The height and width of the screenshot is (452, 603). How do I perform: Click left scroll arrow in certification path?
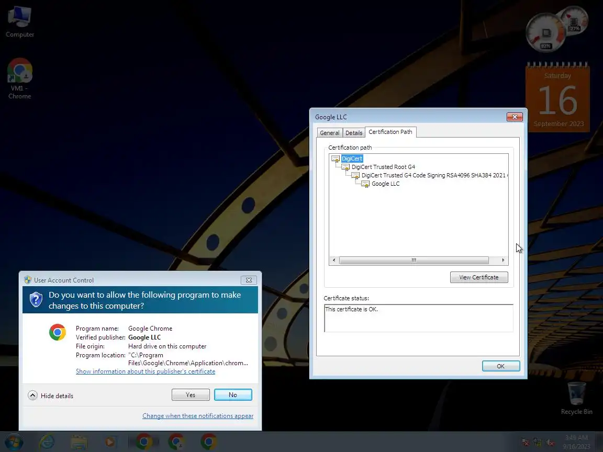coord(334,260)
